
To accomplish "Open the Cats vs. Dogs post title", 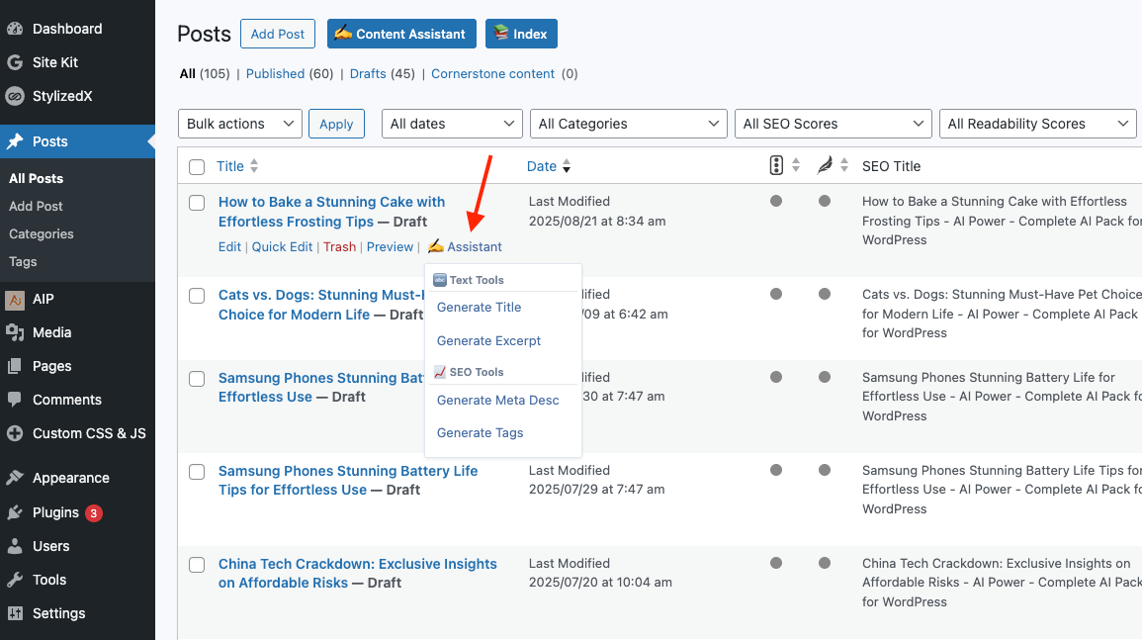I will click(x=321, y=305).
